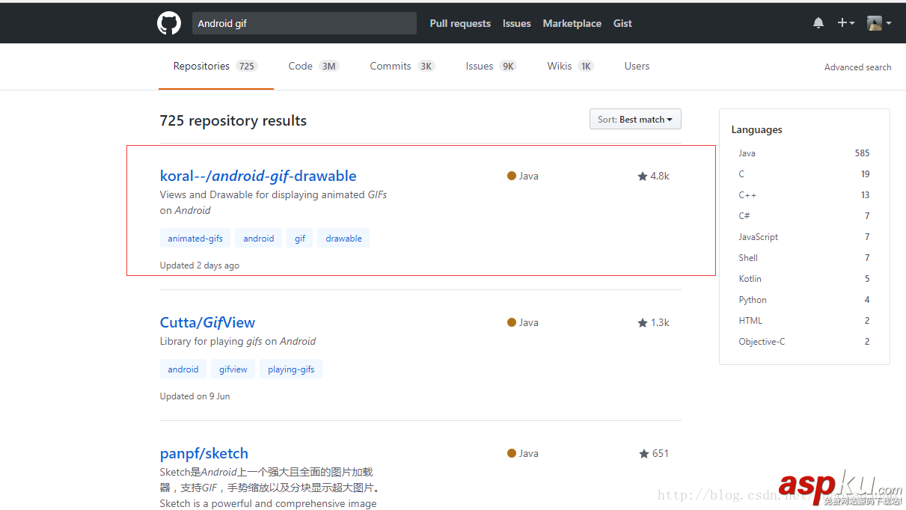This screenshot has width=906, height=510.
Task: Click the android tag under Cutta/GifView
Action: pos(183,369)
